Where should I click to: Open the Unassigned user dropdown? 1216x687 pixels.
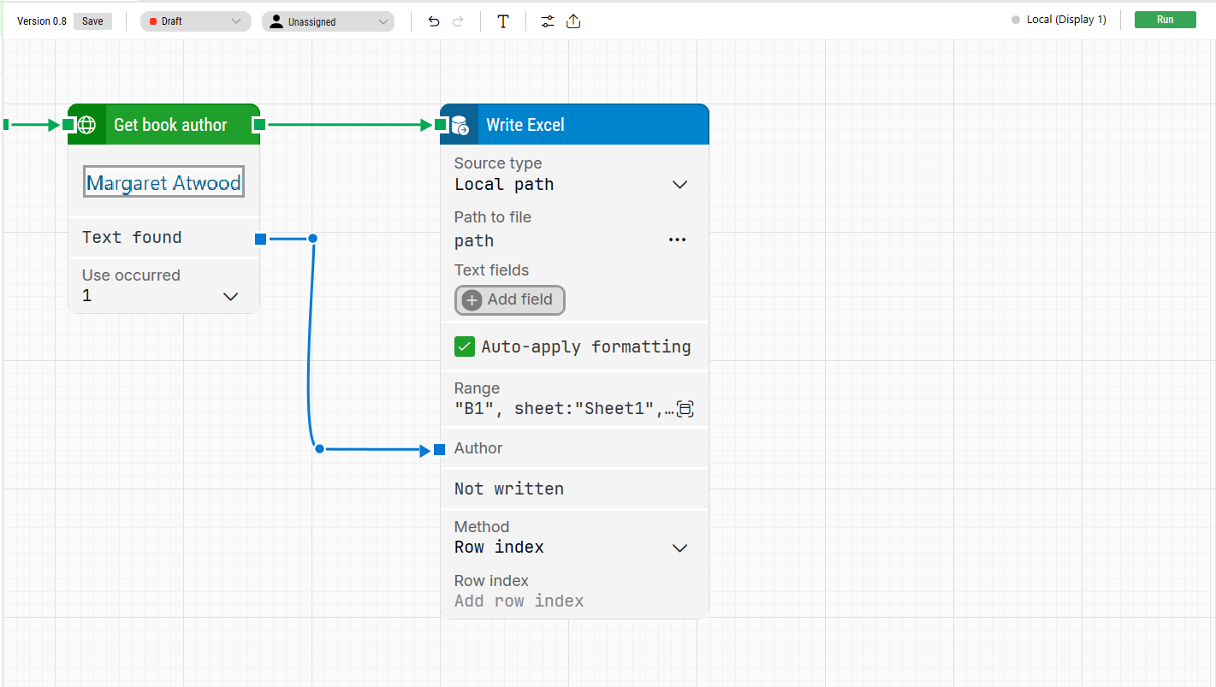click(x=328, y=21)
